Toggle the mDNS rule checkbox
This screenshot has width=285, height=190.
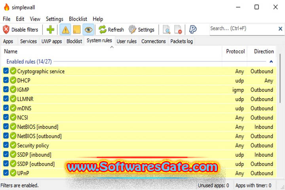click(x=6, y=108)
